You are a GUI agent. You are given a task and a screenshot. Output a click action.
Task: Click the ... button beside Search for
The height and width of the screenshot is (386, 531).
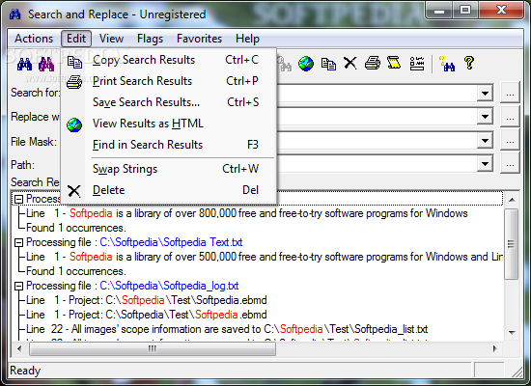(510, 93)
